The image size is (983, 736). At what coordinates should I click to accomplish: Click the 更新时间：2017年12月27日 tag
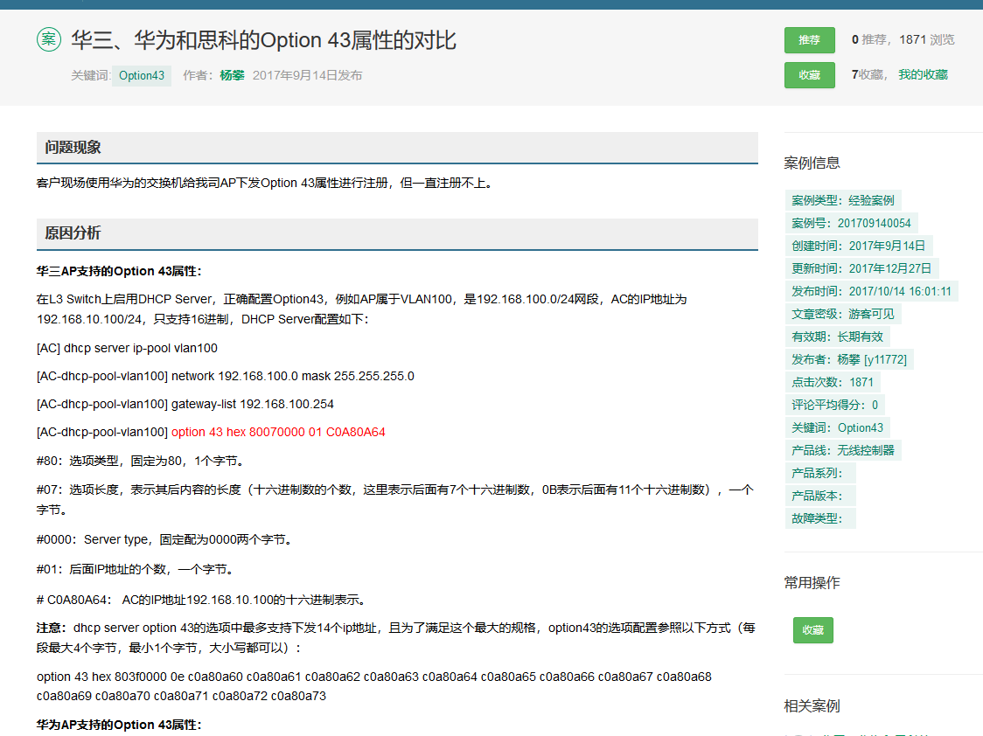tap(861, 268)
